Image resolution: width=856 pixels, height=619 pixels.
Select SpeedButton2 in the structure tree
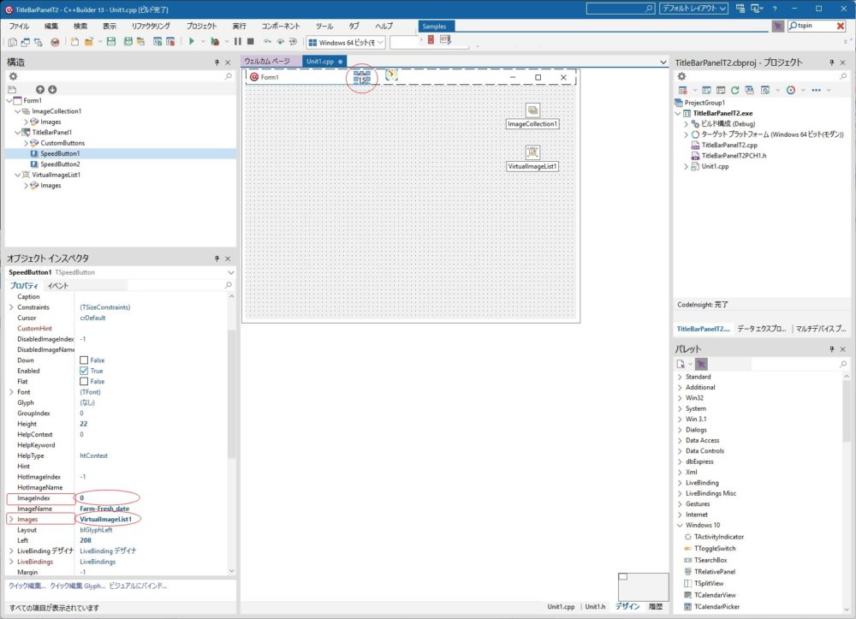click(x=60, y=164)
